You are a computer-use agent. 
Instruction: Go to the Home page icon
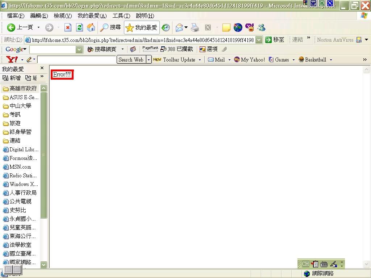[x=91, y=28]
